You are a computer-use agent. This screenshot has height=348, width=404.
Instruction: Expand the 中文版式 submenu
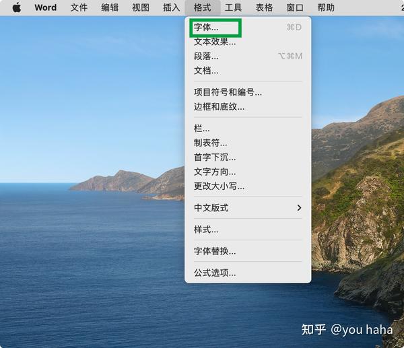coord(248,207)
